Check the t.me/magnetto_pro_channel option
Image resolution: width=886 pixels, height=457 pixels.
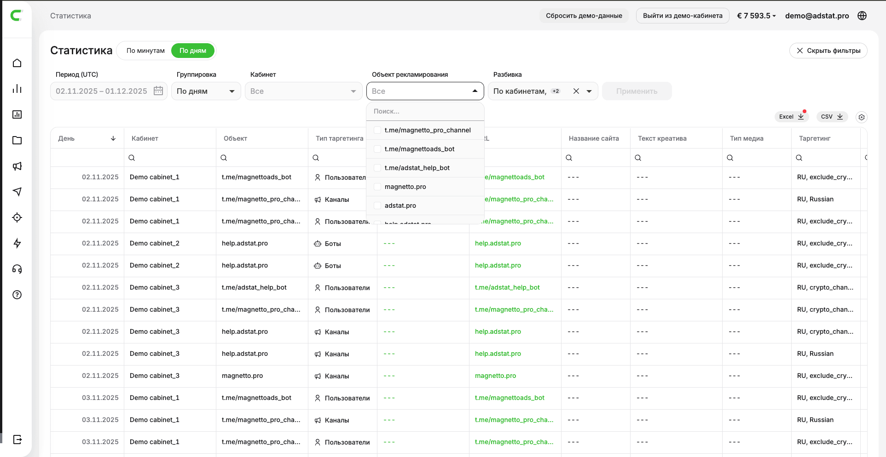377,130
